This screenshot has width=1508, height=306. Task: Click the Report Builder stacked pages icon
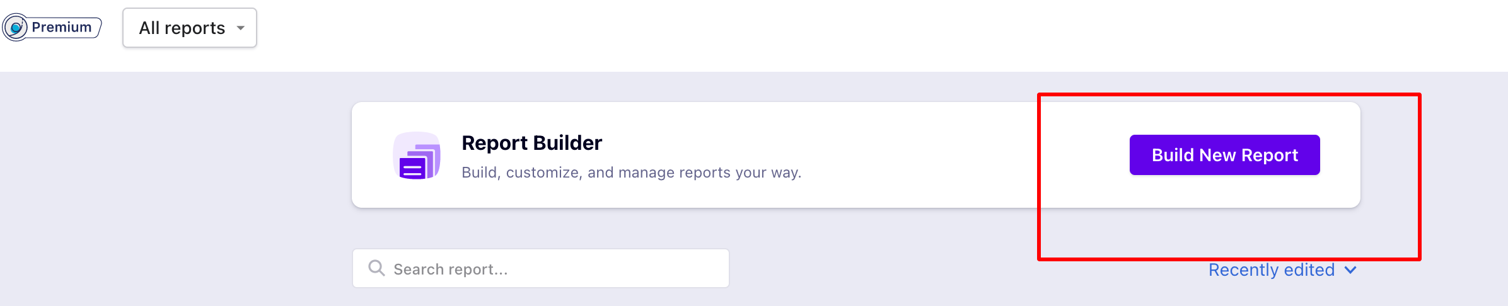(x=417, y=156)
